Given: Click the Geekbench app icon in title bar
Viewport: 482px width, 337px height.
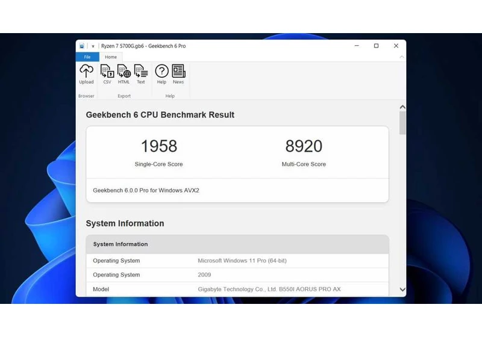Looking at the screenshot, I should [82, 46].
